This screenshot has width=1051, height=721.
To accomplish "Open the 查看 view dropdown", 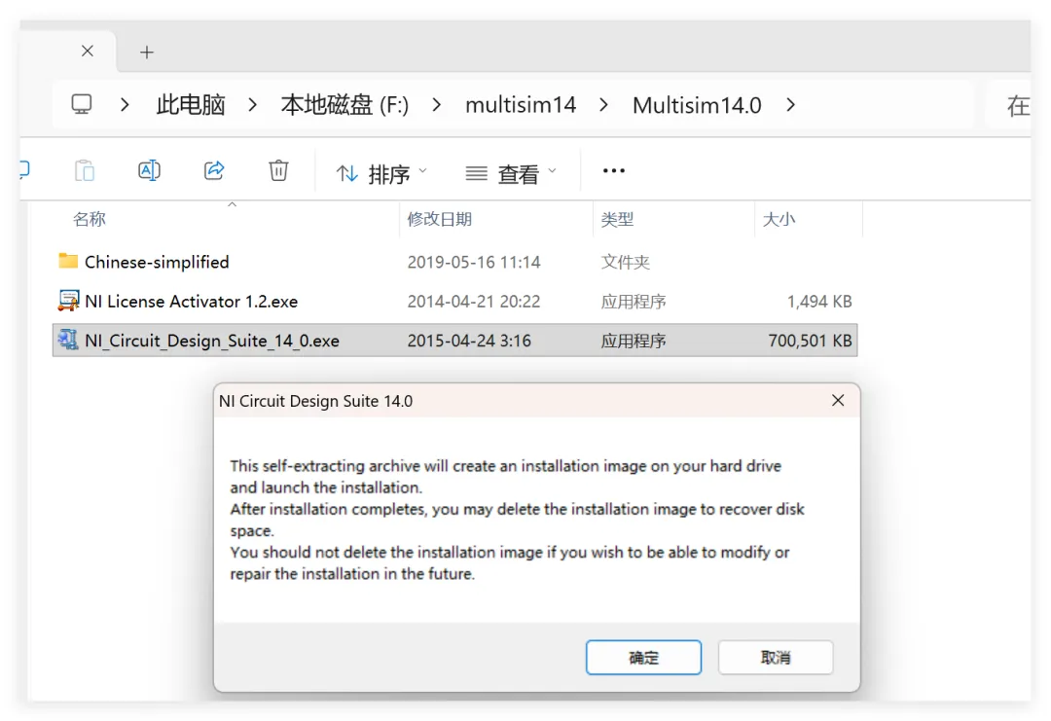I will click(x=511, y=174).
